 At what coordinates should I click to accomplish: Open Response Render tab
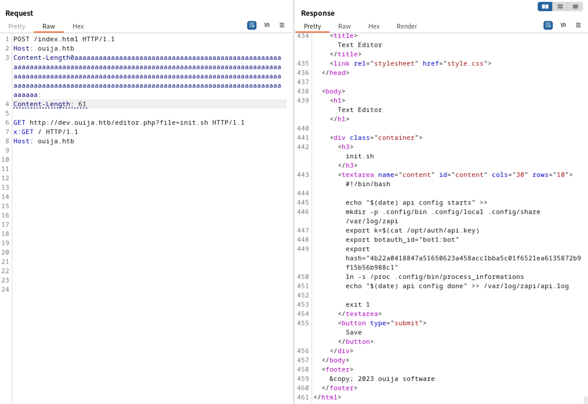point(407,26)
